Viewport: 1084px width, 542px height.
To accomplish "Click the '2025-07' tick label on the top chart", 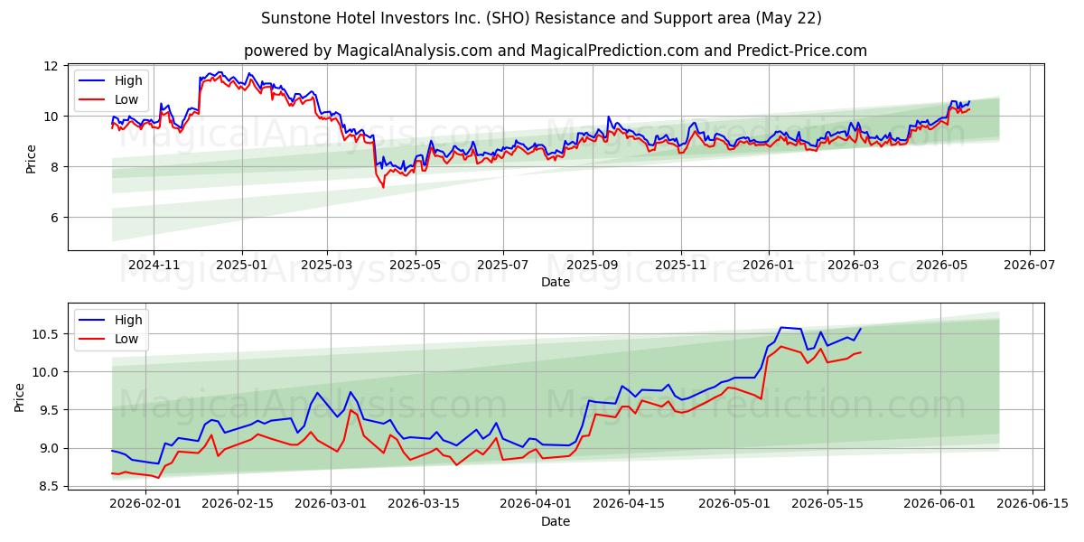I will [x=502, y=265].
